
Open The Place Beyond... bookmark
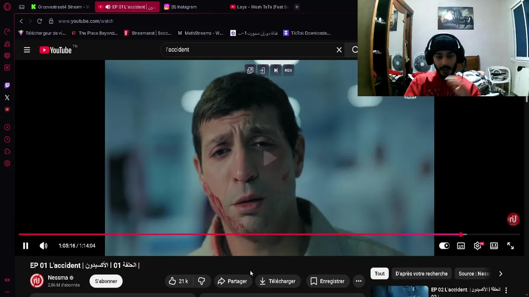[95, 33]
